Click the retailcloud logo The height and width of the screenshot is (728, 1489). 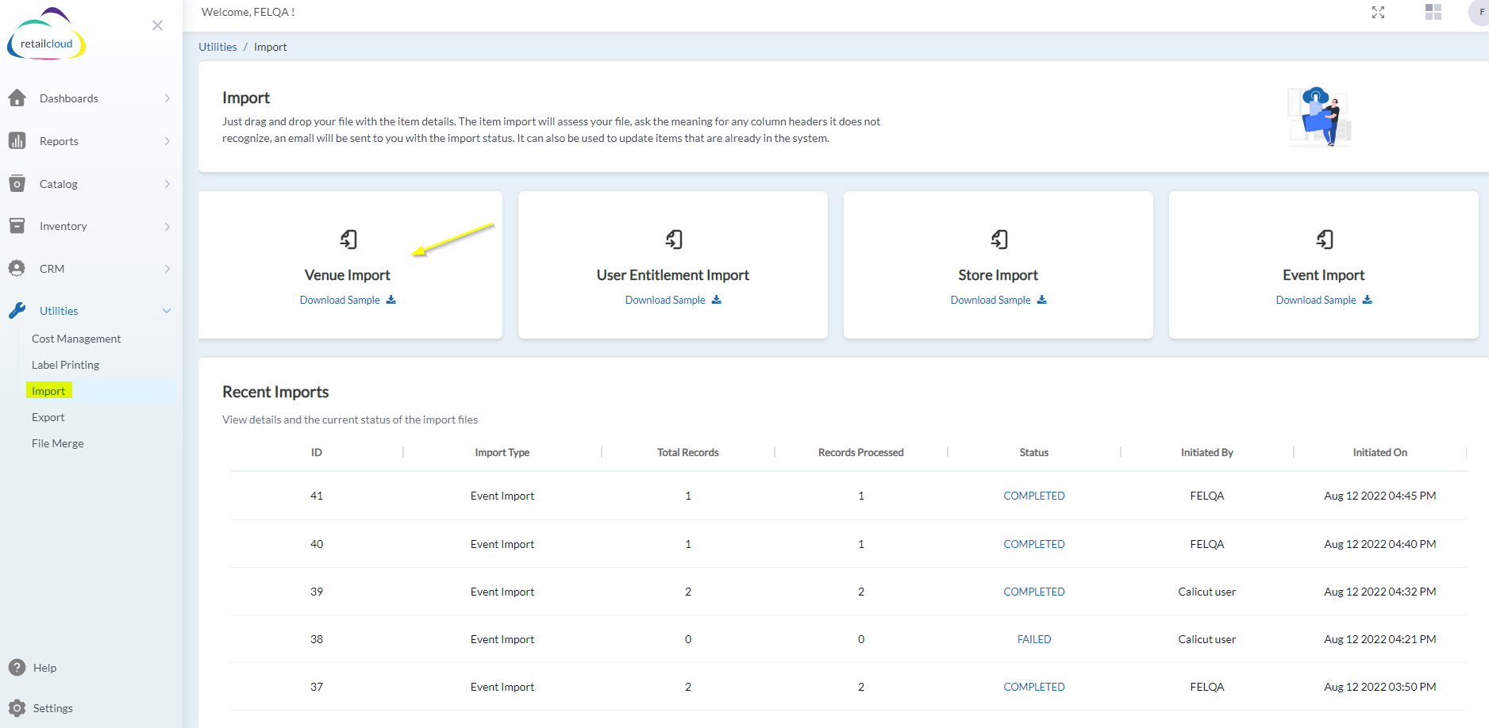point(46,34)
